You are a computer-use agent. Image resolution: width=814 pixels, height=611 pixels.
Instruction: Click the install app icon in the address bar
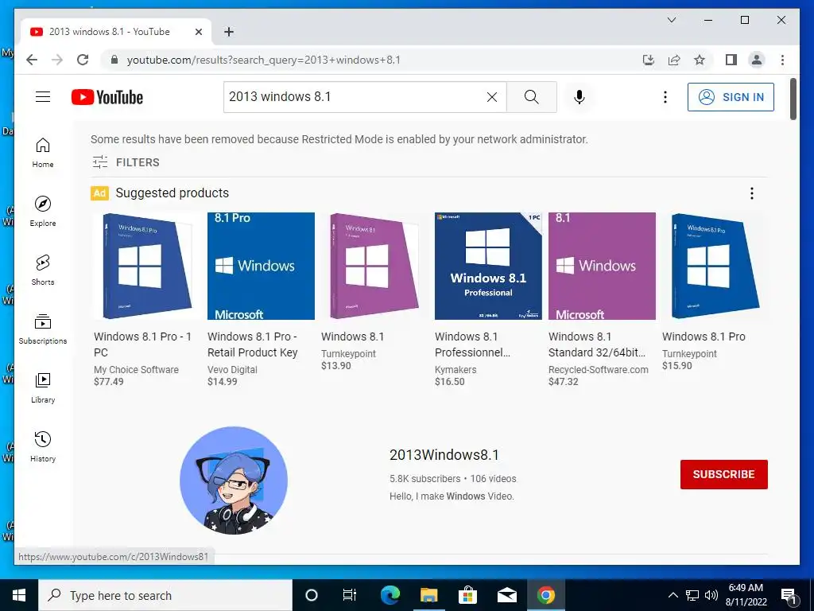point(649,60)
